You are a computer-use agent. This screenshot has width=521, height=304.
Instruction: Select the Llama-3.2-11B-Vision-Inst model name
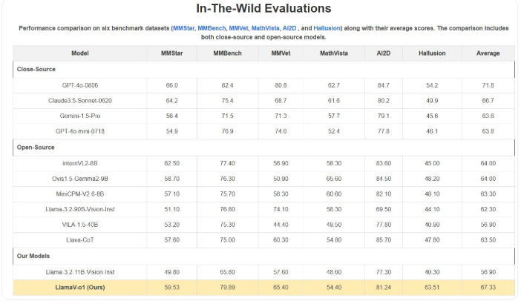79,272
